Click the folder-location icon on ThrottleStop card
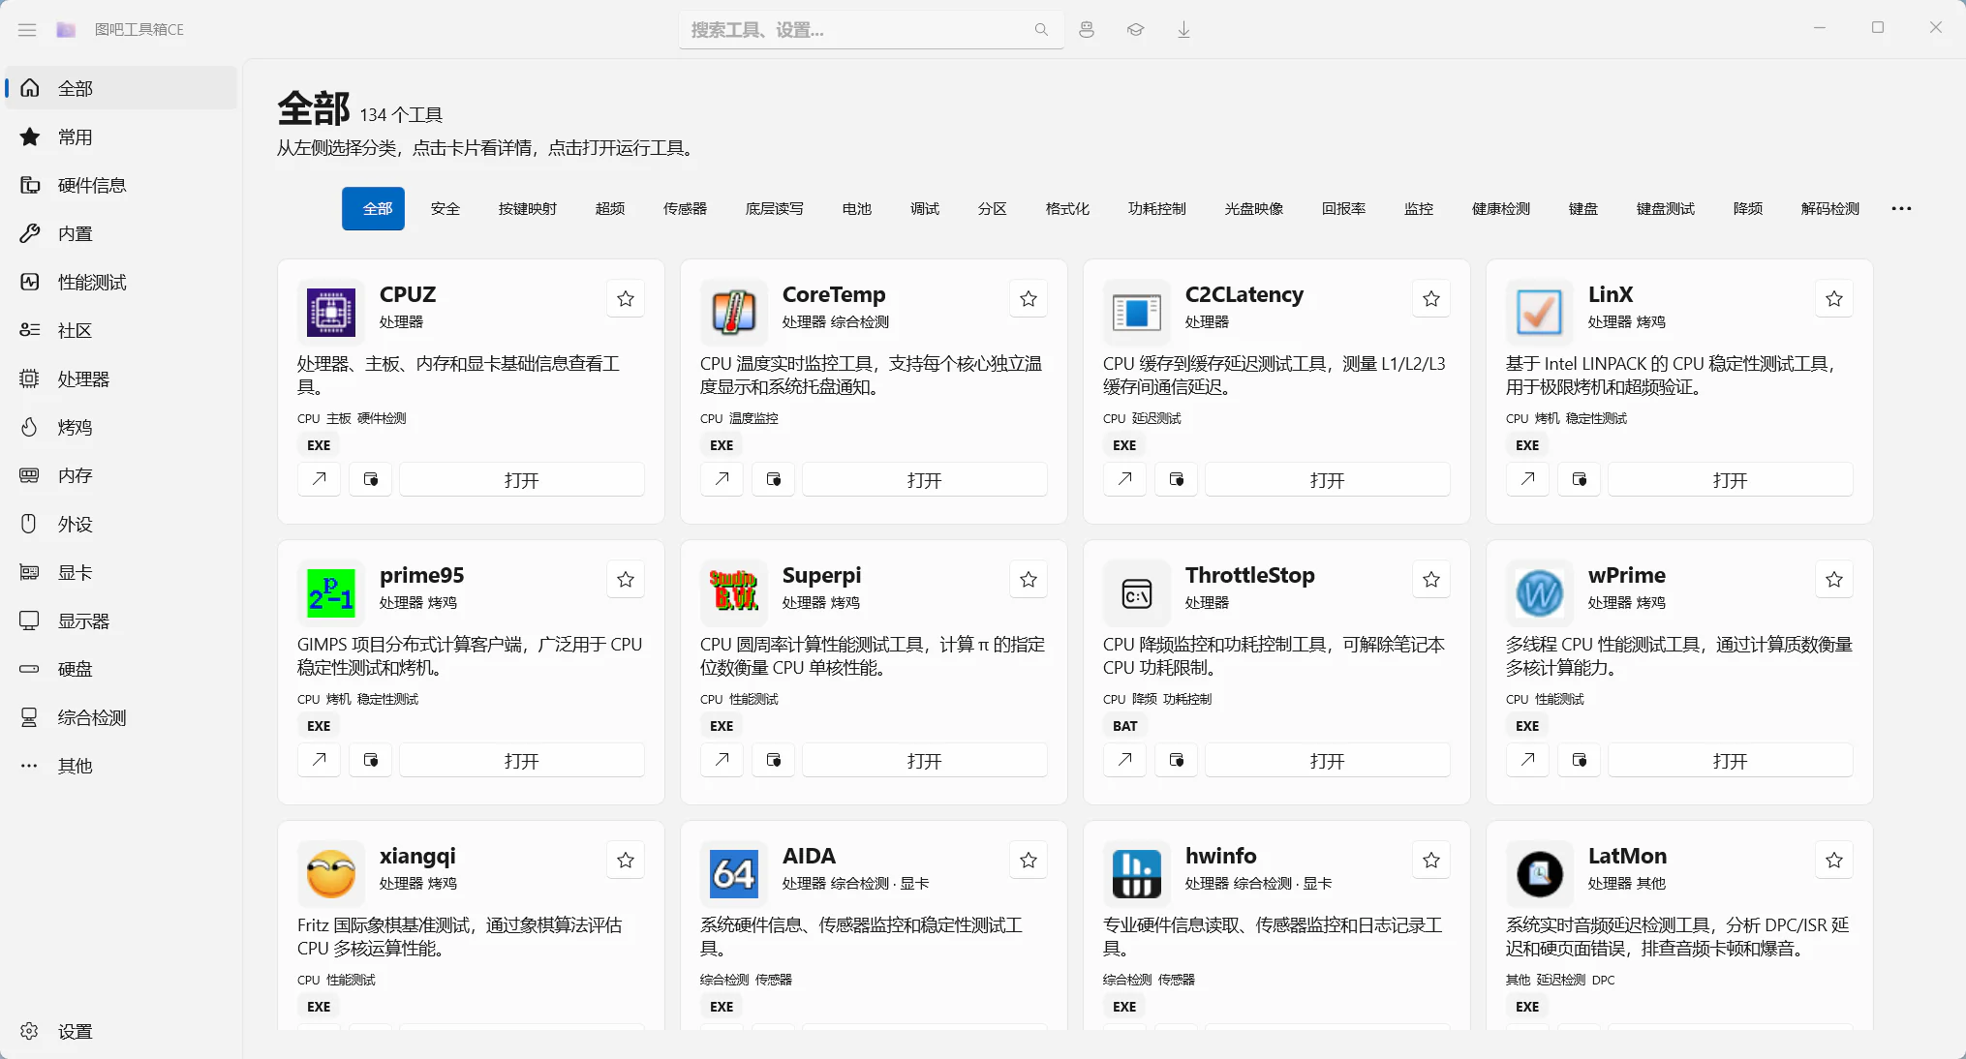Viewport: 1966px width, 1059px height. pyautogui.click(x=1176, y=760)
